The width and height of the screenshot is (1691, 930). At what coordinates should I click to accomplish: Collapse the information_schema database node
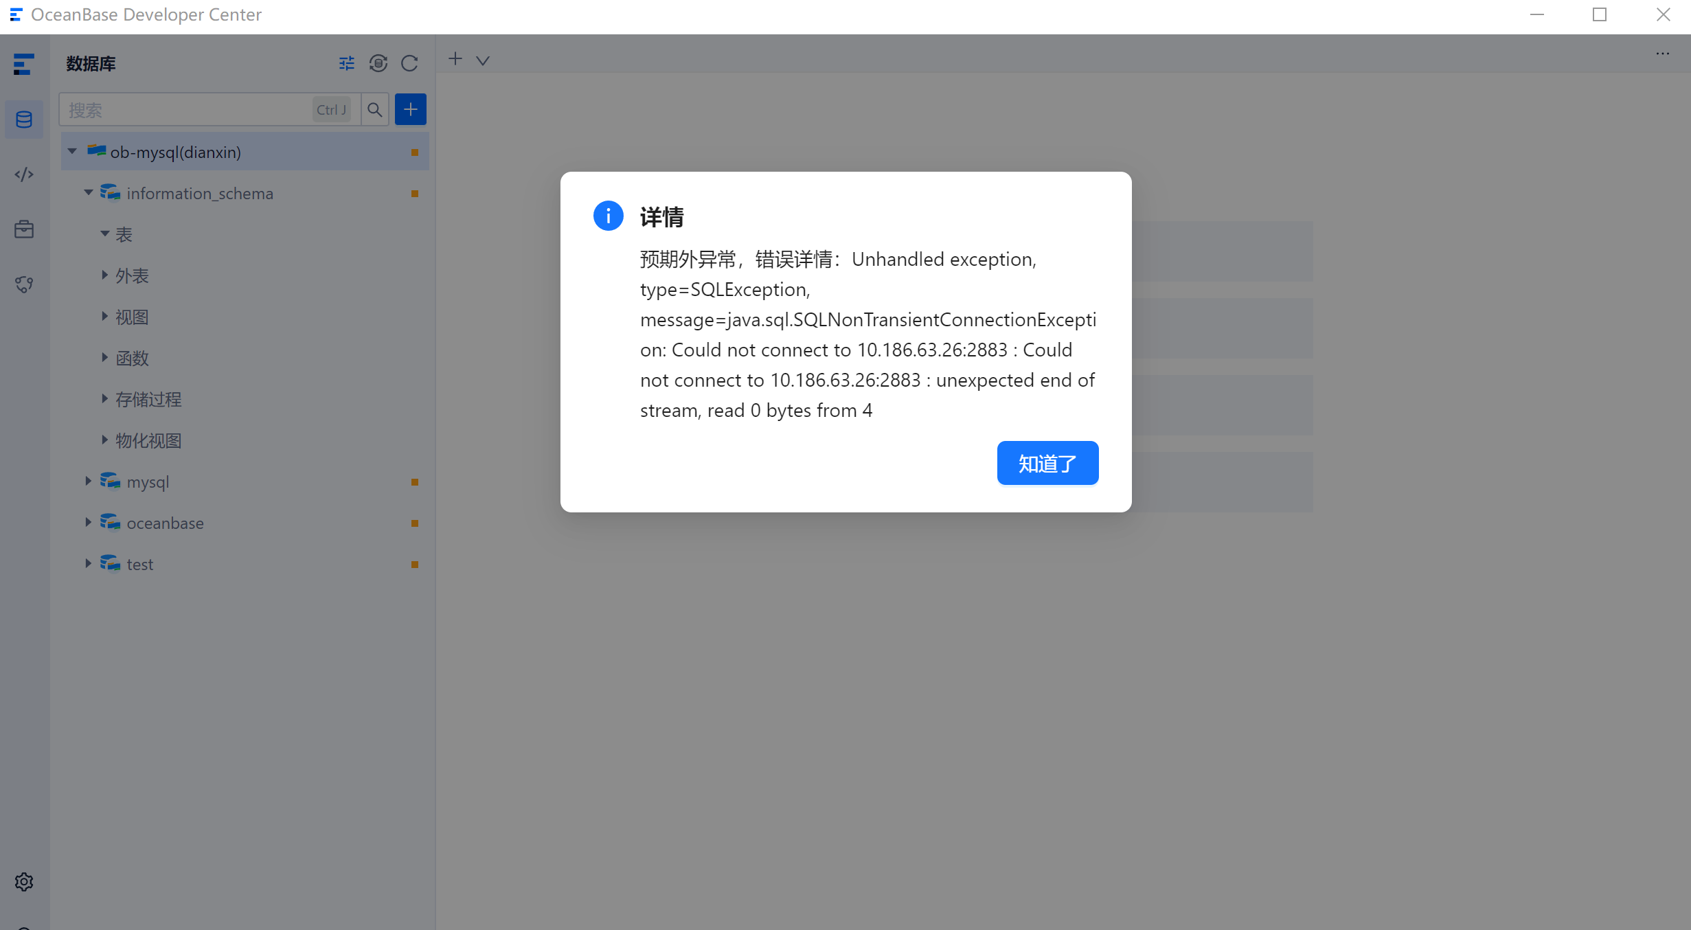(x=89, y=193)
